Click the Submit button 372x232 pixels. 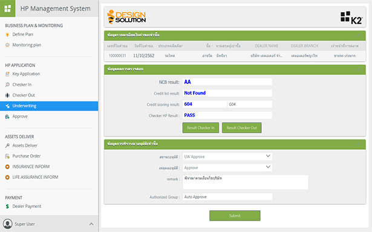click(x=235, y=216)
